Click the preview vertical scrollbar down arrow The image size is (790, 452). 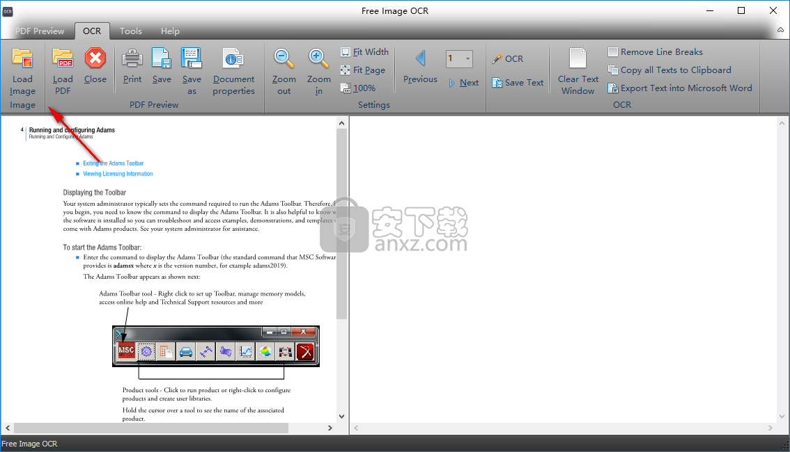point(341,417)
